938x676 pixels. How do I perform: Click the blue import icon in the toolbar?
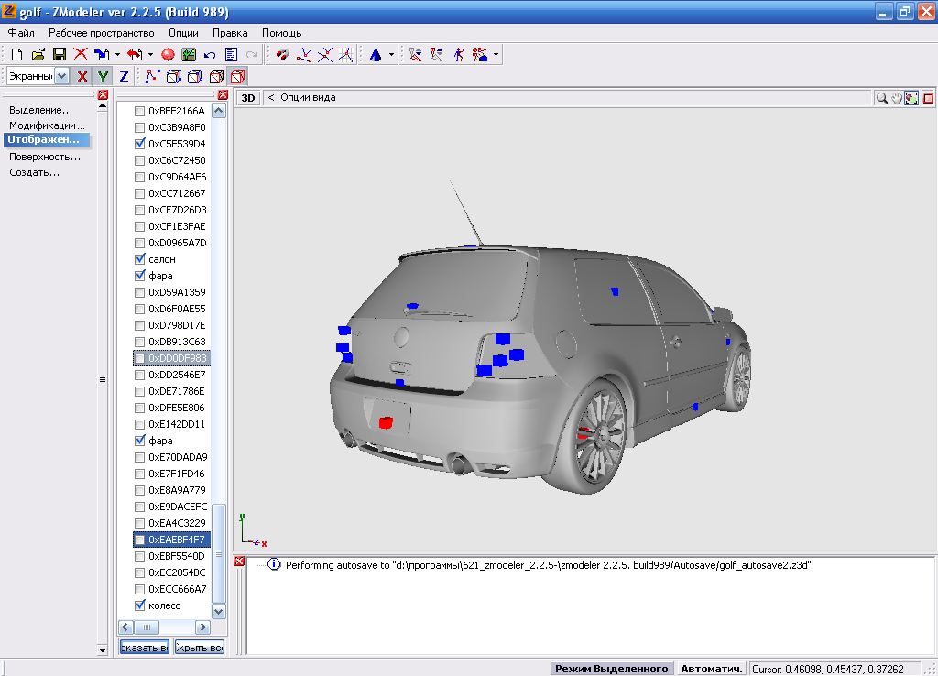click(103, 54)
